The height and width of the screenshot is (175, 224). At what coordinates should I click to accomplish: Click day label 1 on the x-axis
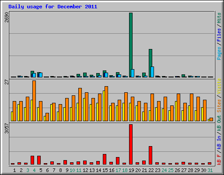(14, 170)
